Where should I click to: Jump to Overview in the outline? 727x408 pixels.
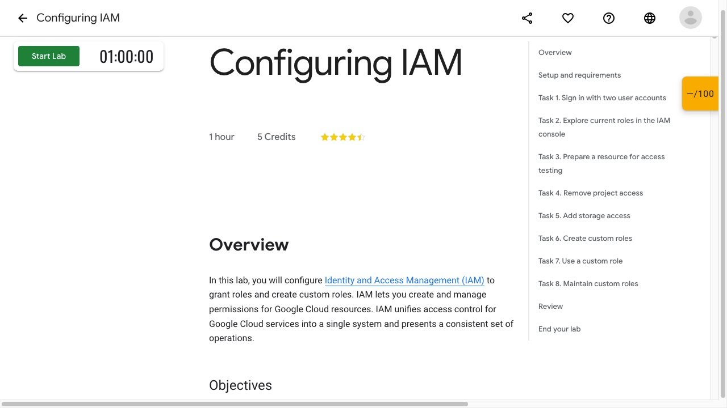[555, 52]
